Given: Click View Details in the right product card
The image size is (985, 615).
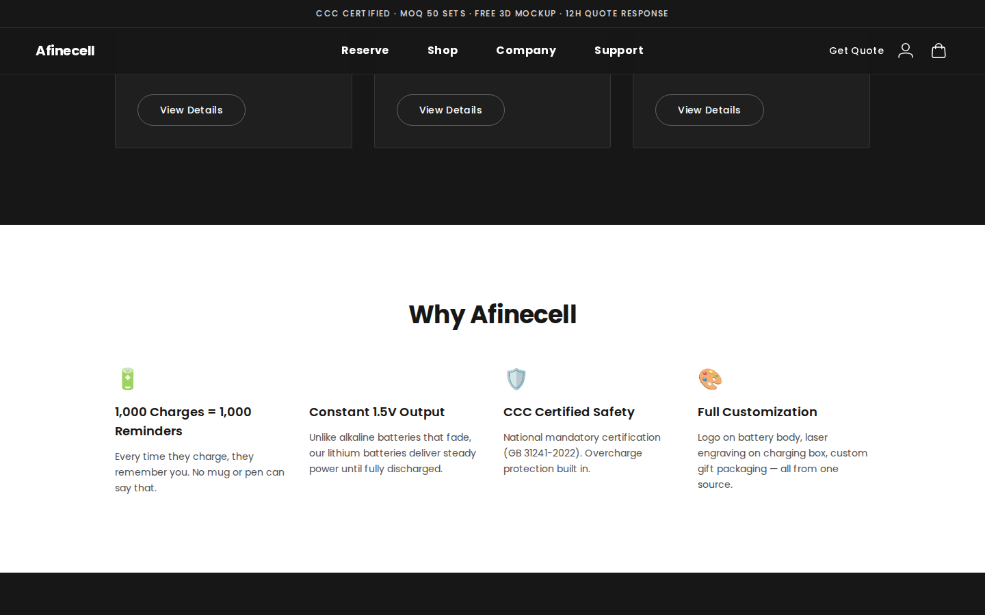Looking at the screenshot, I should pos(709,110).
